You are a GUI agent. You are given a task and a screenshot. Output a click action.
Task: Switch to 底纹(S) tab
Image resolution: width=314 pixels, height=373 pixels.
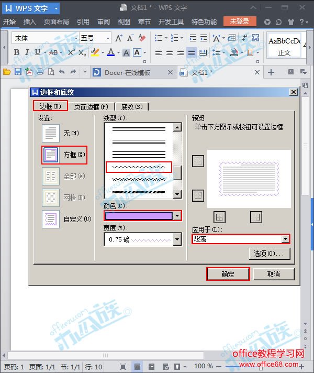[132, 107]
